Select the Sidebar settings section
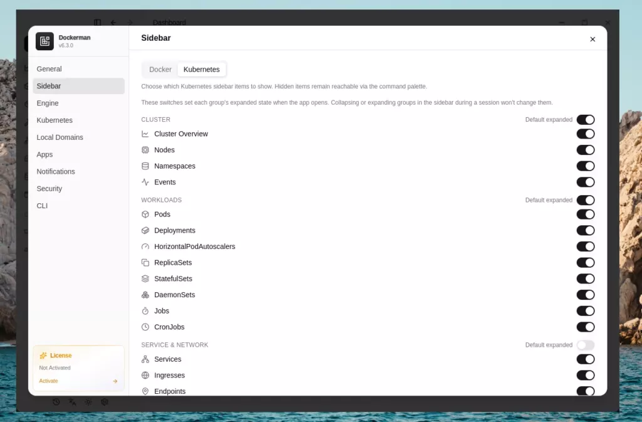Image resolution: width=642 pixels, height=422 pixels. point(78,86)
